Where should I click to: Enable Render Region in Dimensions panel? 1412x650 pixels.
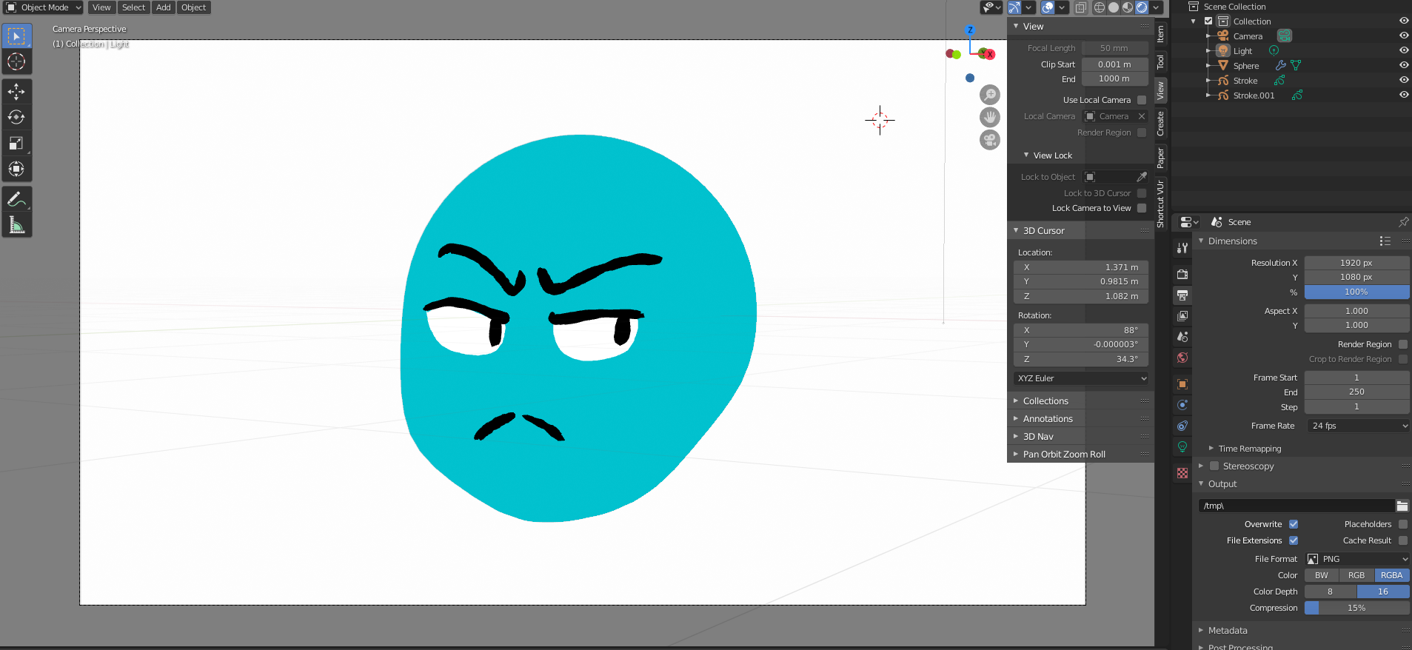(x=1403, y=344)
